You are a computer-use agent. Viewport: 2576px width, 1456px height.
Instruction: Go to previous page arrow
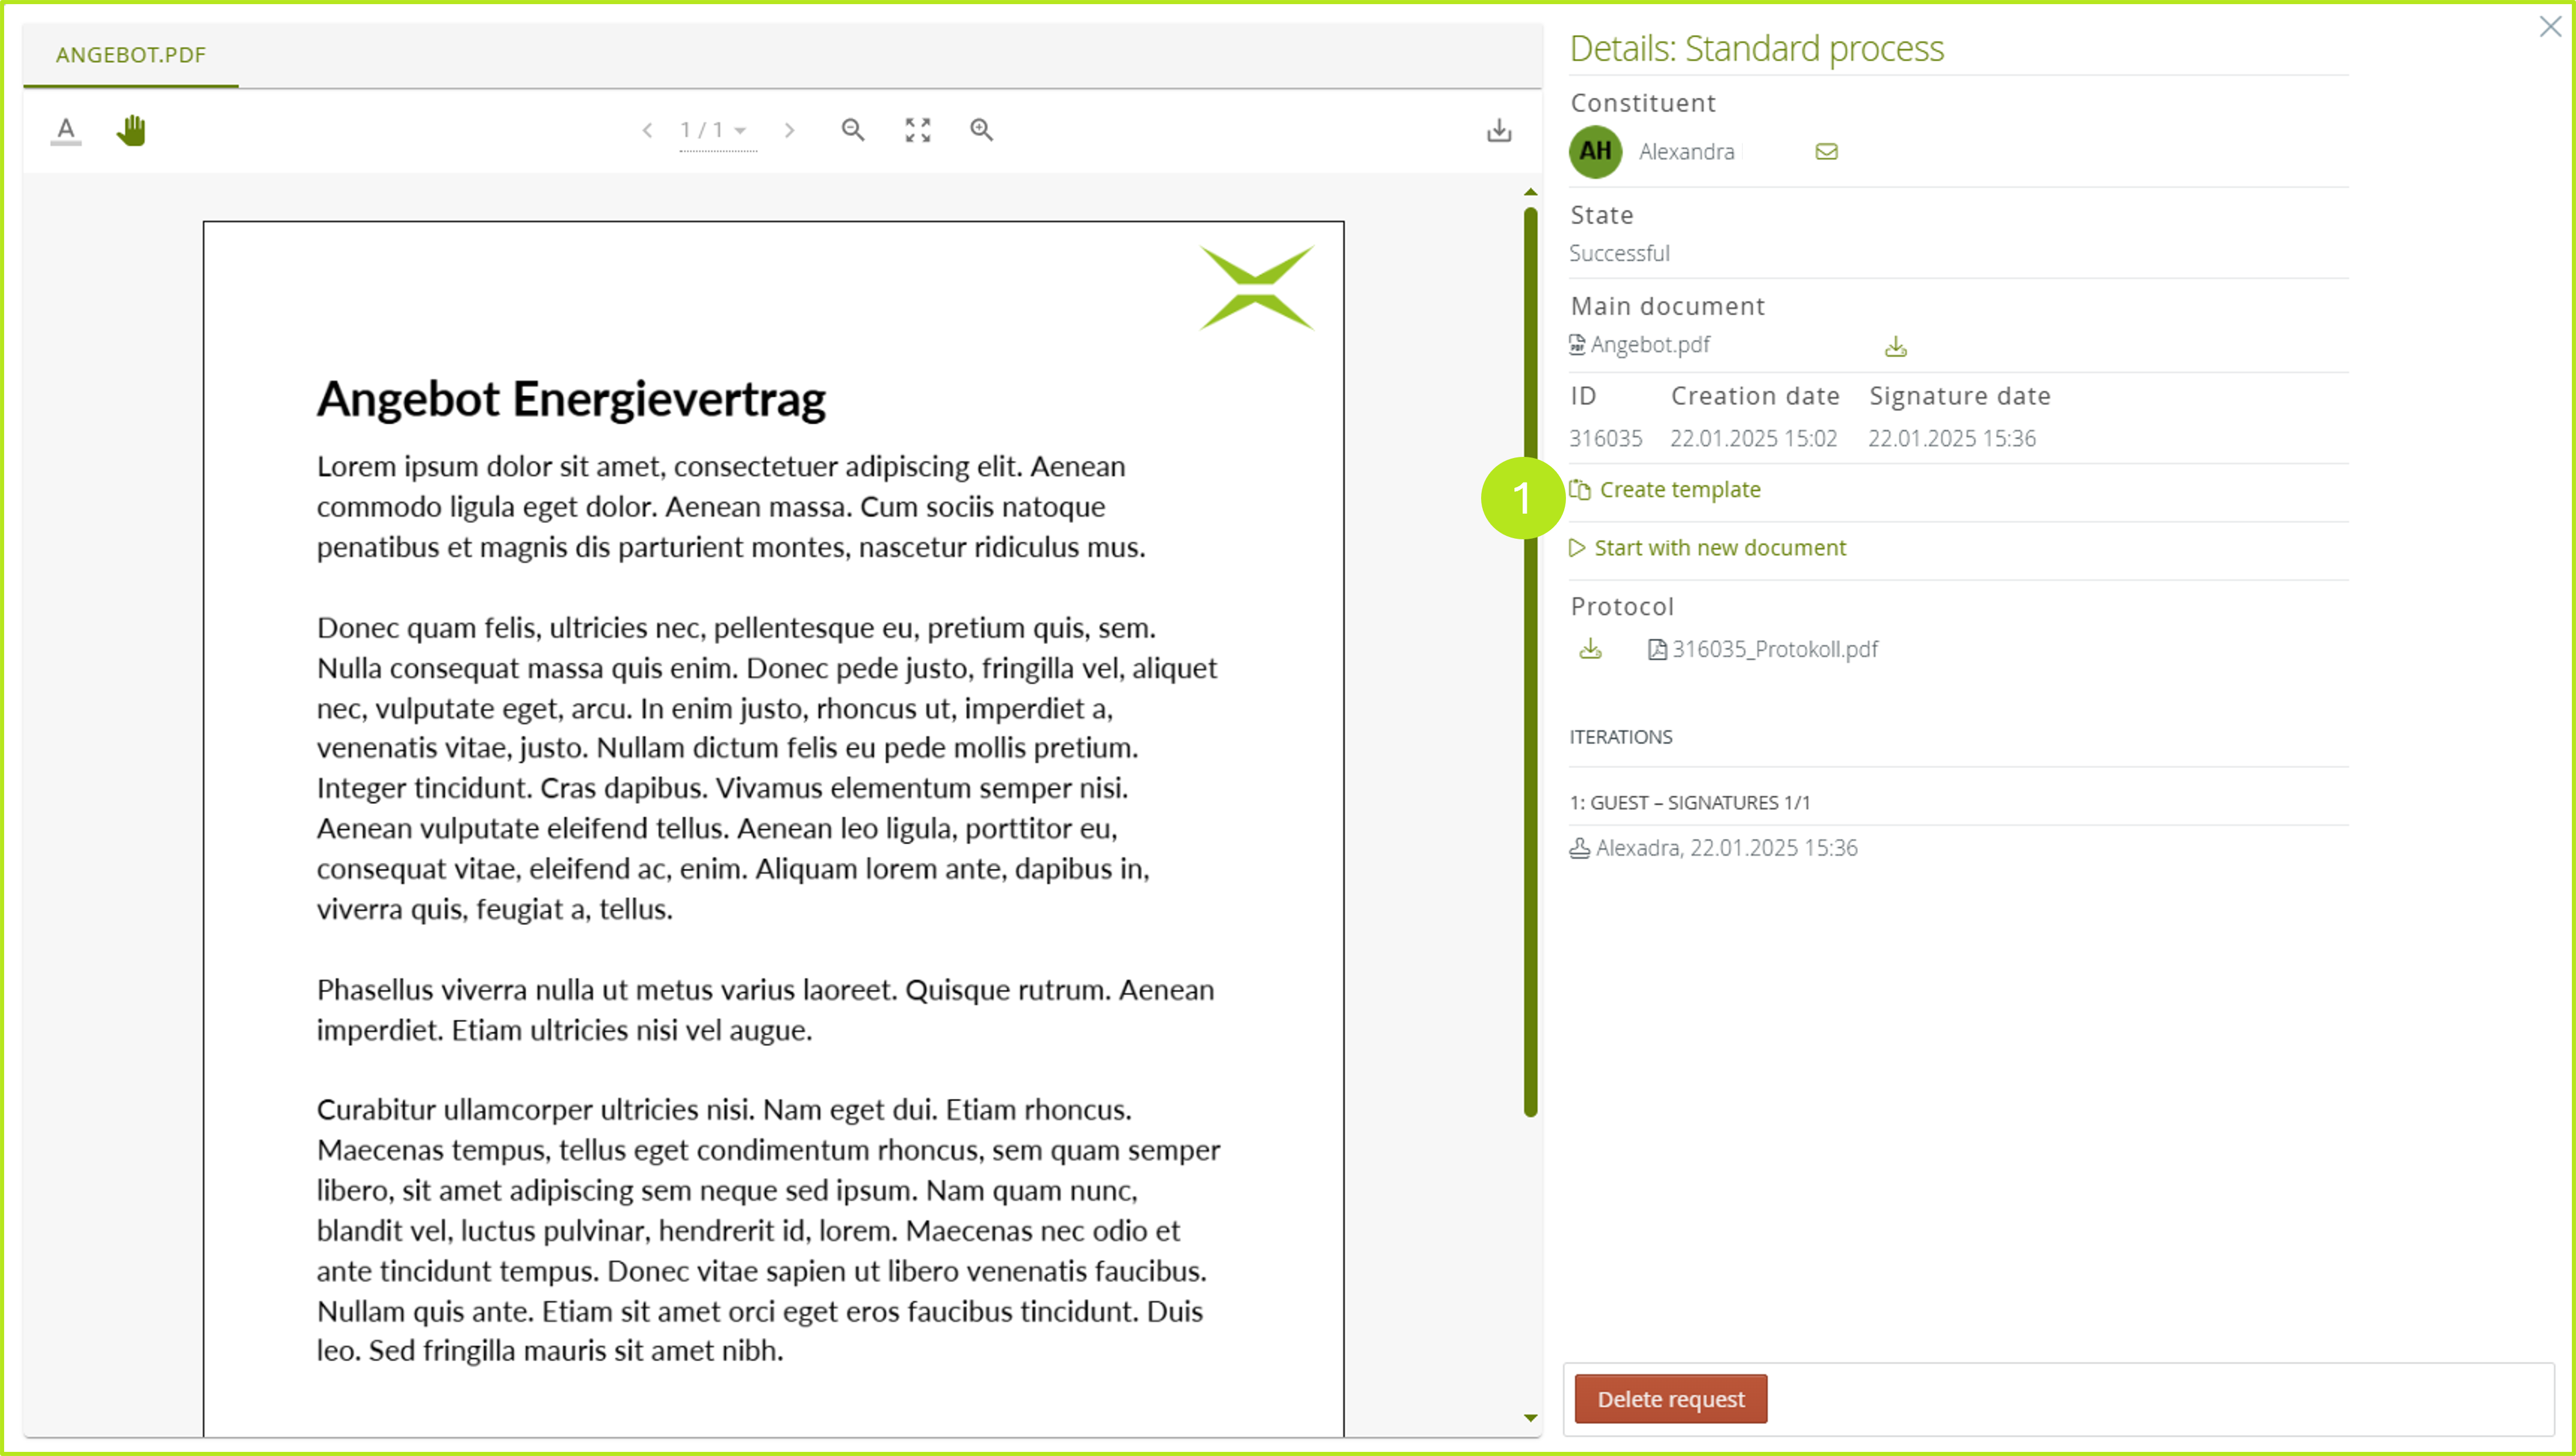[x=647, y=130]
